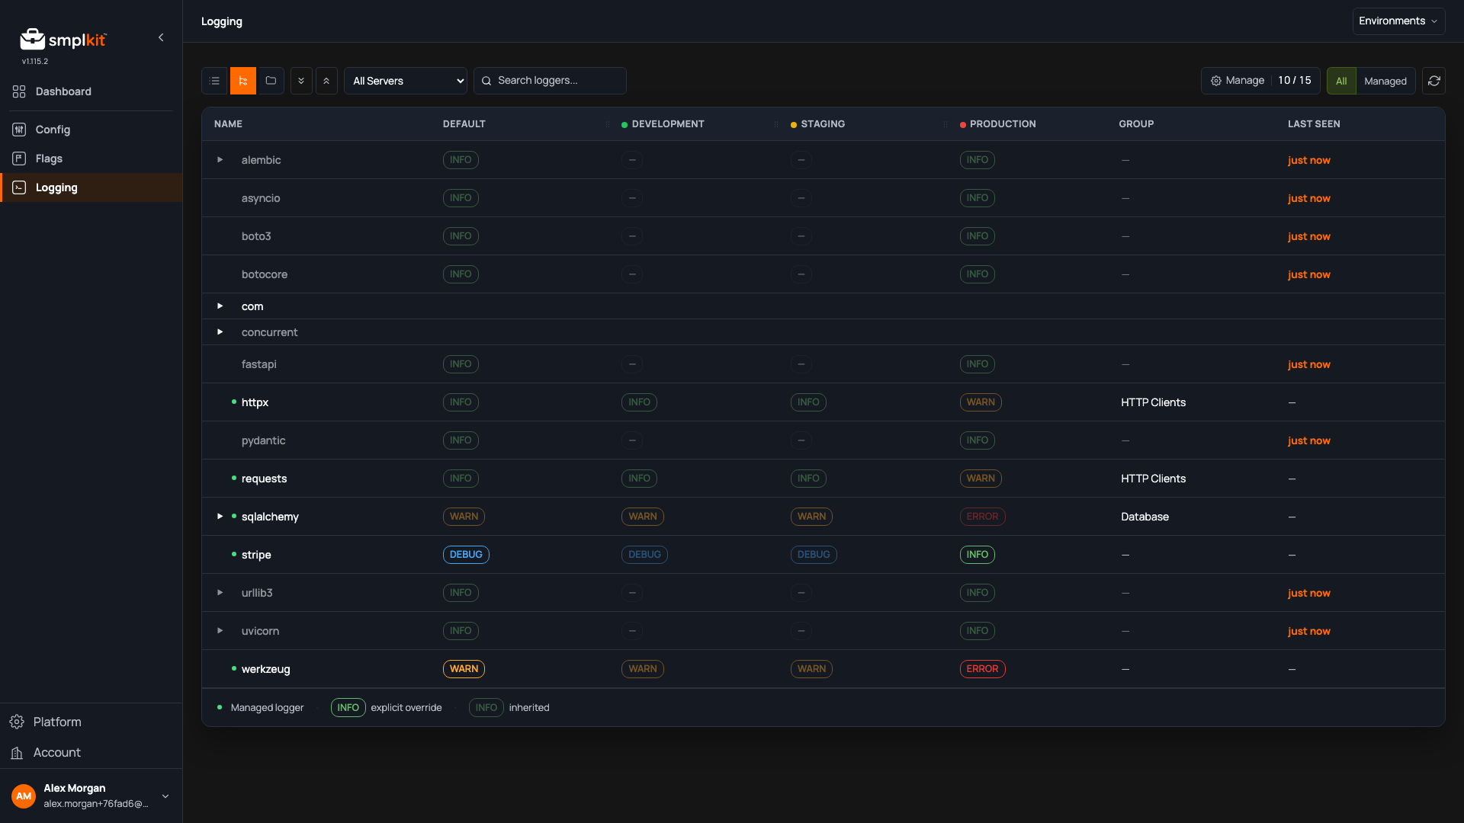The width and height of the screenshot is (1464, 823).
Task: Select the httpx logger row name
Action: [255, 402]
